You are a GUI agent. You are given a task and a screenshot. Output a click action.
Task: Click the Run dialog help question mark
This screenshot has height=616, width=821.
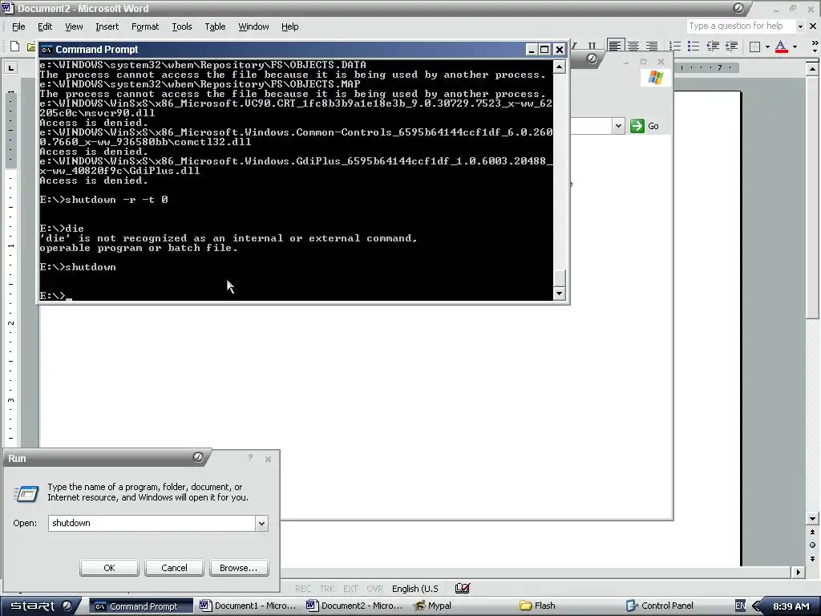(250, 458)
